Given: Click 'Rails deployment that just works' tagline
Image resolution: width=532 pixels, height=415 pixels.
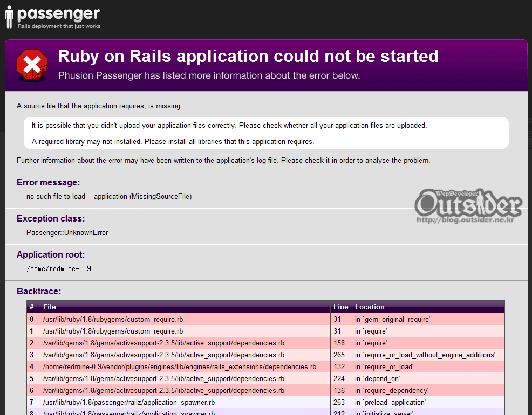Looking at the screenshot, I should [59, 26].
